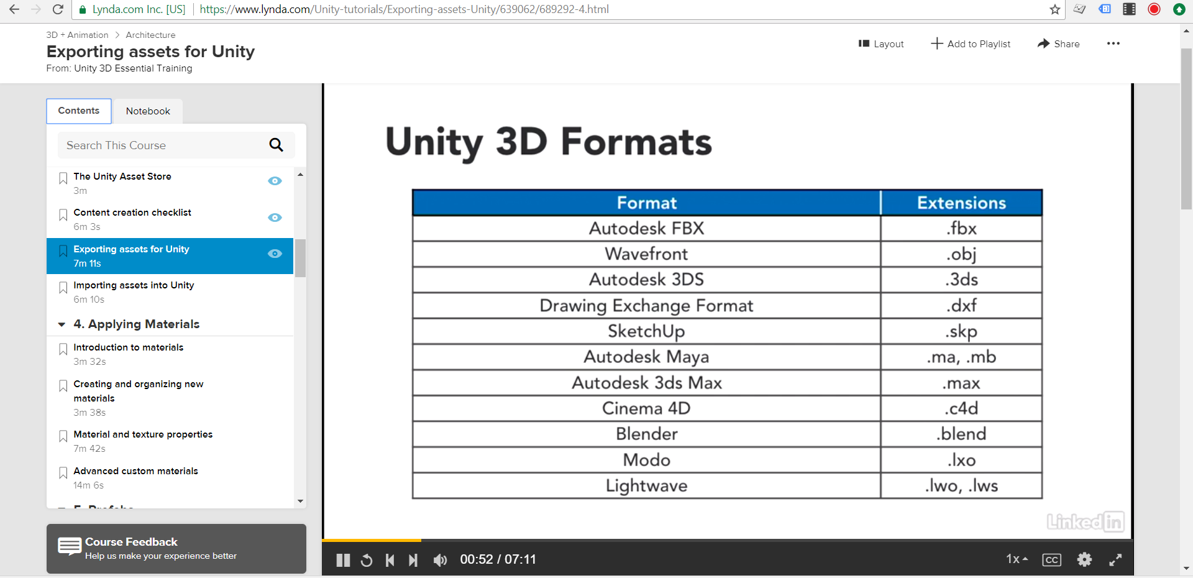Bookmark Importing assets into Unity lesson
Viewport: 1193px width, 578px height.
pos(63,288)
